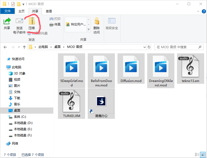Select the 简鹿办公 shortcut
Screen dimensions: 207x158
(101, 104)
